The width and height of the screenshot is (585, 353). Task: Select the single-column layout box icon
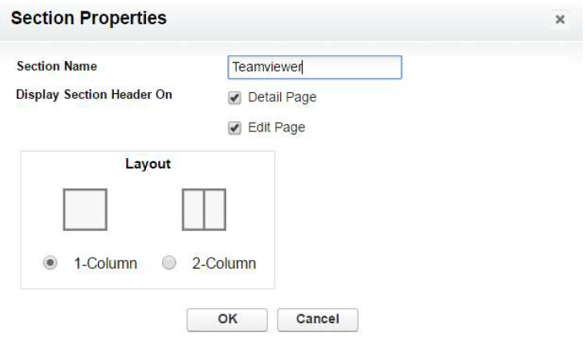coord(85,209)
